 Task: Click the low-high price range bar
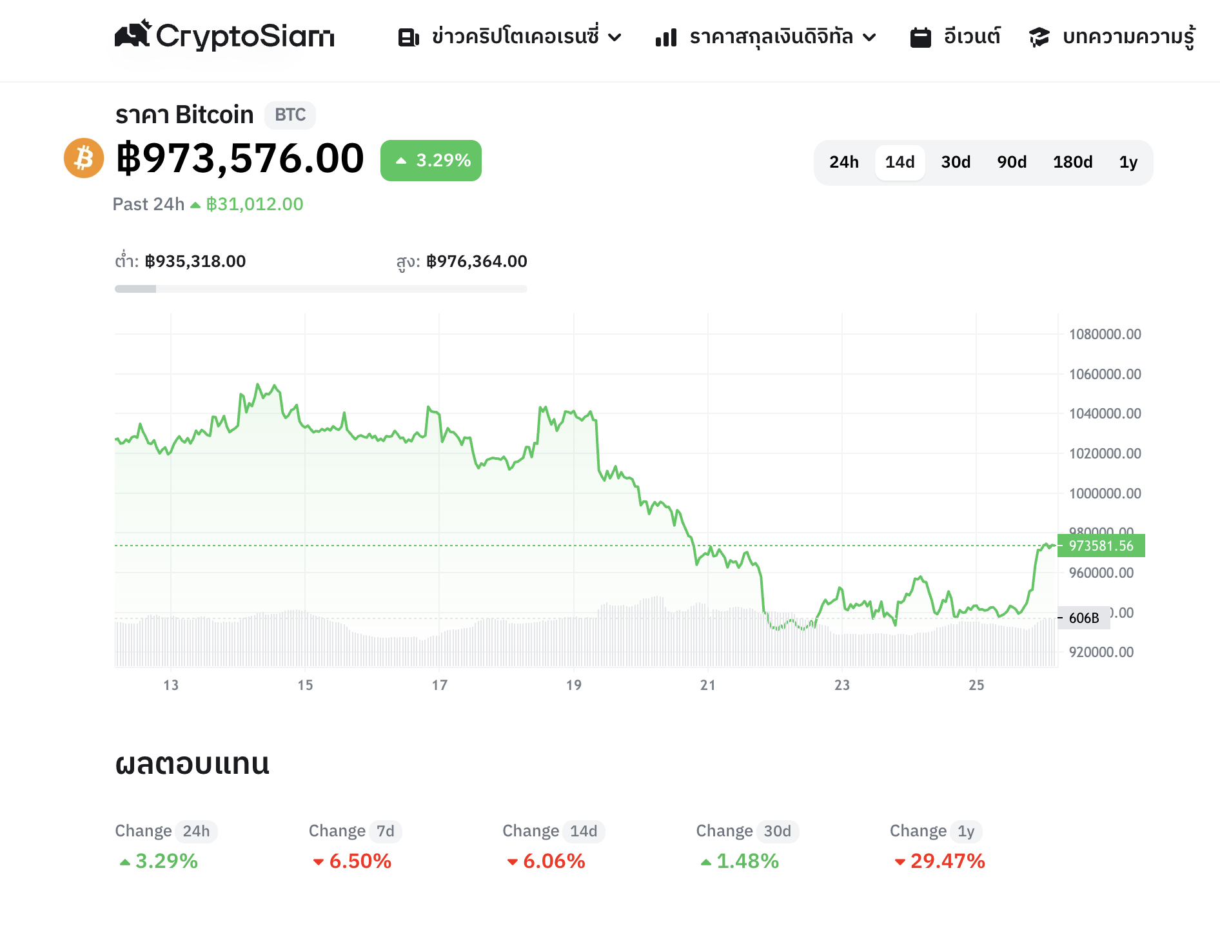[x=321, y=289]
